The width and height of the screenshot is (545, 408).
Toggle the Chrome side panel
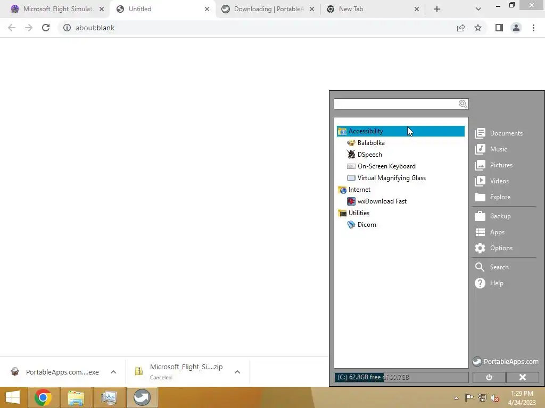tap(499, 28)
